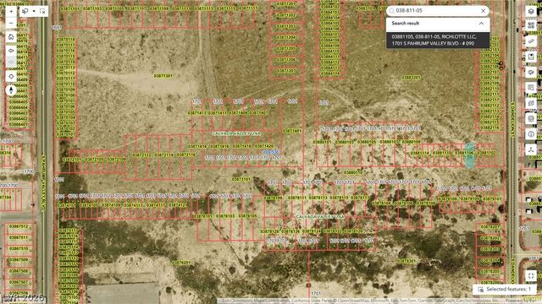Open the Selected features: 1 list
The width and height of the screenshot is (542, 304).
(505, 290)
